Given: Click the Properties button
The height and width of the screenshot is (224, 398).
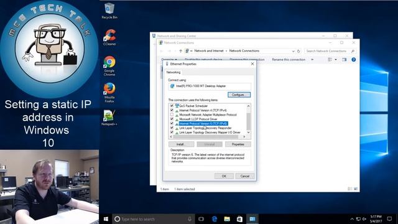Looking at the screenshot, I should pos(238,144).
